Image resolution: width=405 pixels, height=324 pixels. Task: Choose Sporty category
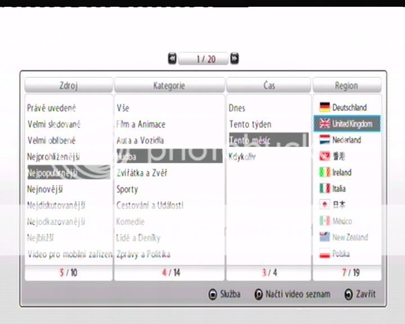tap(127, 190)
